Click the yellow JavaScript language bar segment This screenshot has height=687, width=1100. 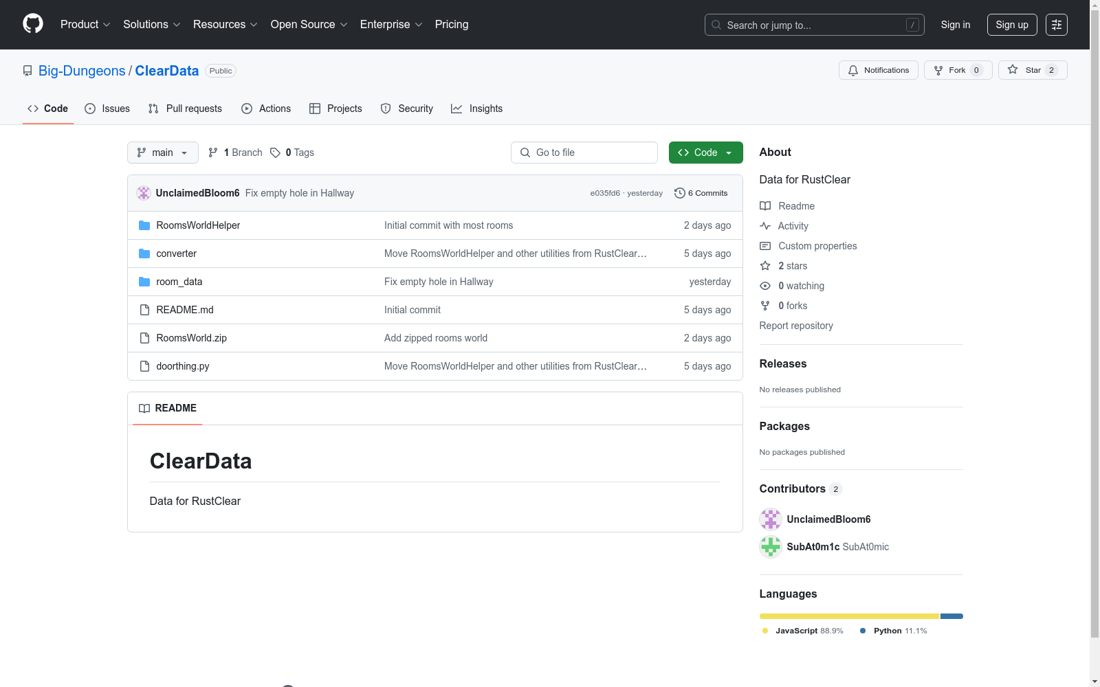[849, 616]
